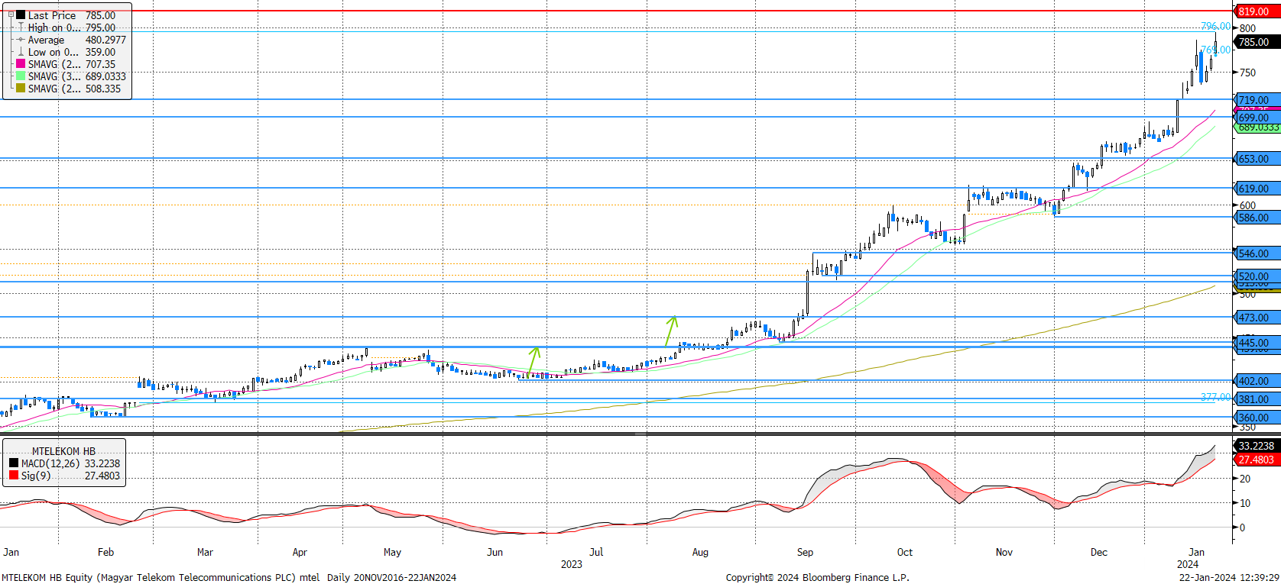This screenshot has height=584, width=1281.
Task: Click the Sig(9) legend label
Action: click(x=36, y=476)
